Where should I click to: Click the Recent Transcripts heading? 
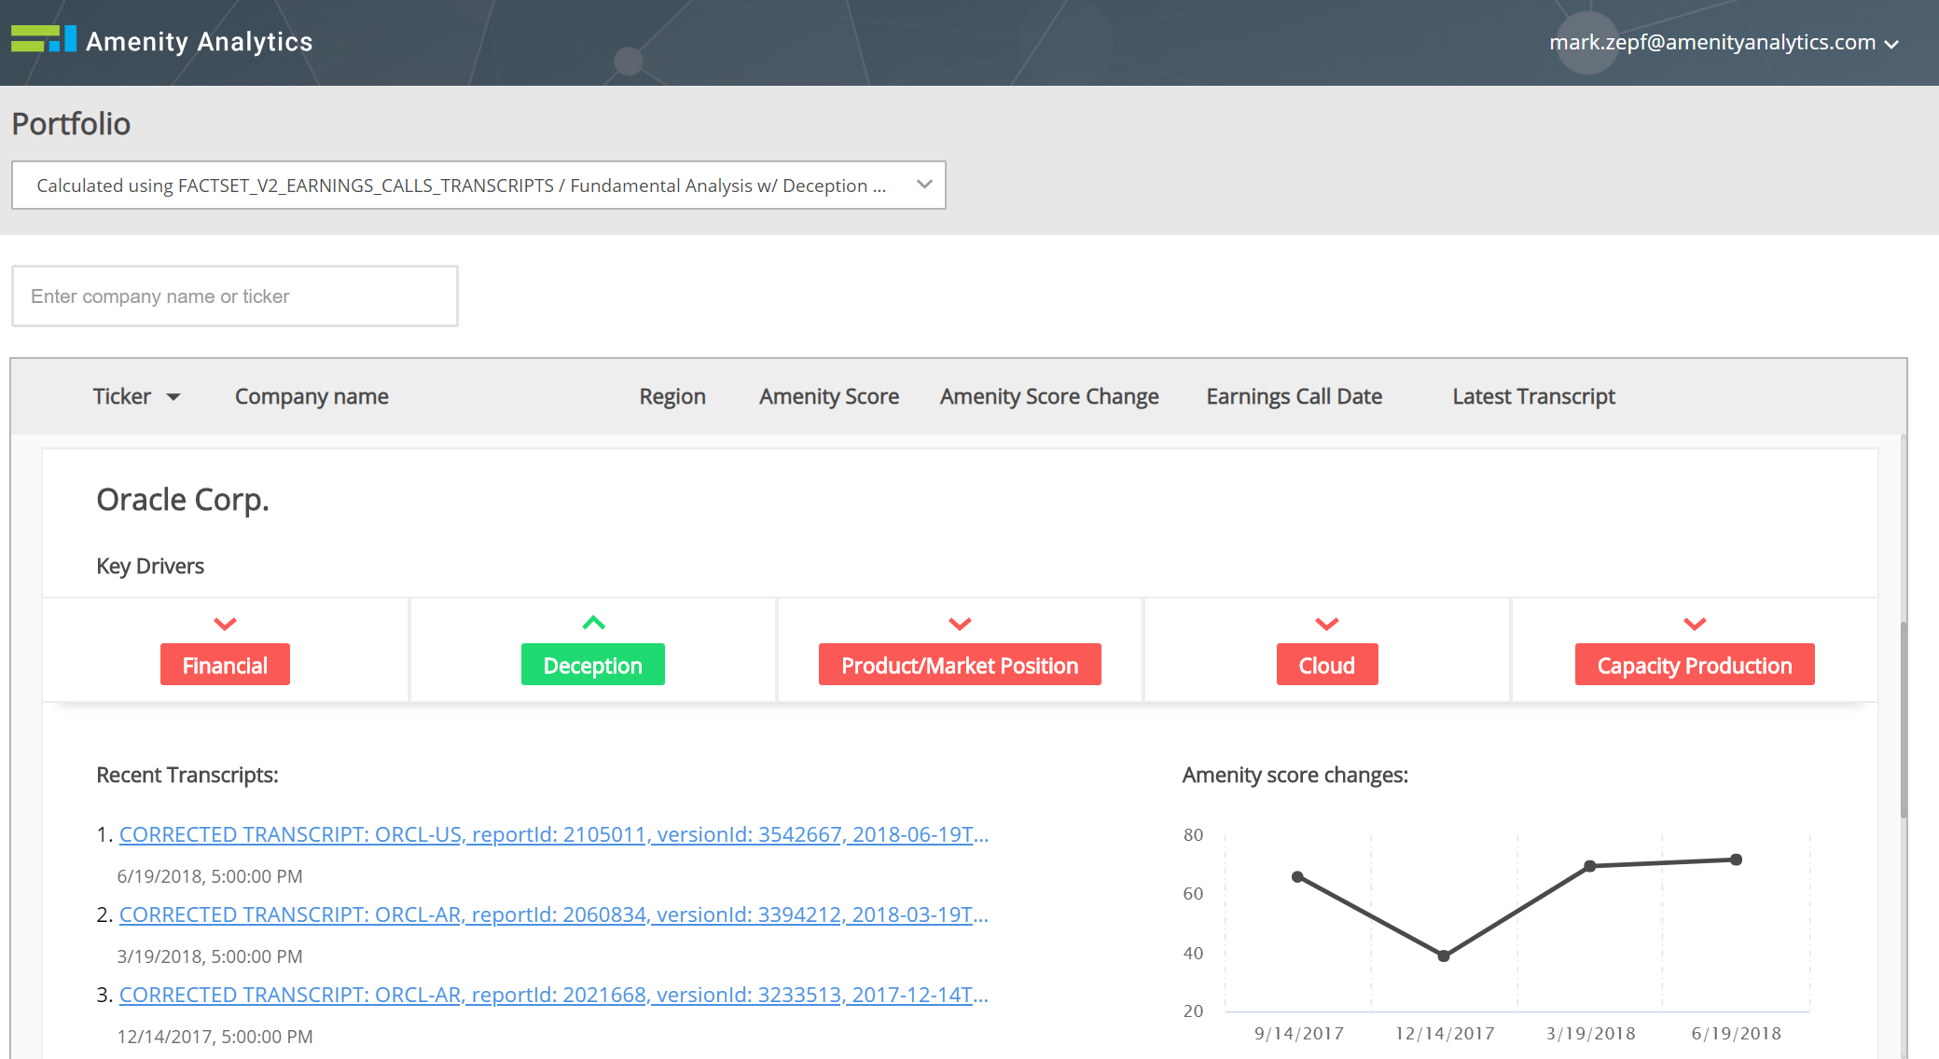187,775
